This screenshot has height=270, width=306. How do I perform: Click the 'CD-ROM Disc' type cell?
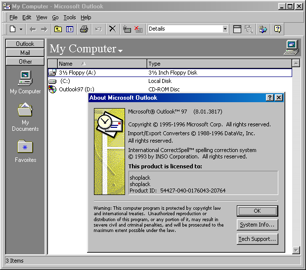(164, 89)
